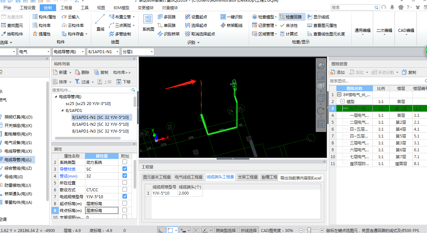Click the 搜索图纸 search field
The width and height of the screenshot is (427, 233).
378,81
